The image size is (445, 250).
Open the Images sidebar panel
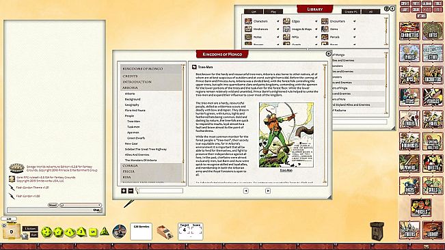click(409, 53)
